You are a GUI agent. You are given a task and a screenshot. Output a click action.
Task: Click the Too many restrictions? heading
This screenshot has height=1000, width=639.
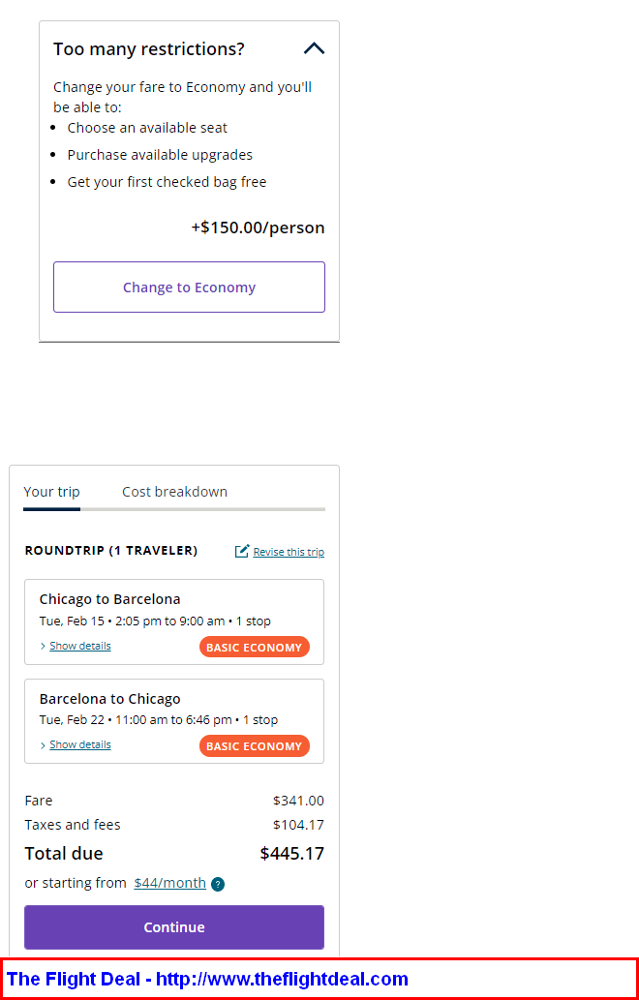point(148,49)
